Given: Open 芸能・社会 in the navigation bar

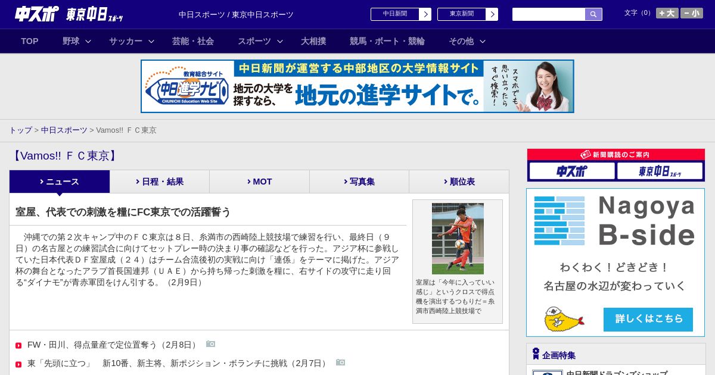Looking at the screenshot, I should coord(193,41).
